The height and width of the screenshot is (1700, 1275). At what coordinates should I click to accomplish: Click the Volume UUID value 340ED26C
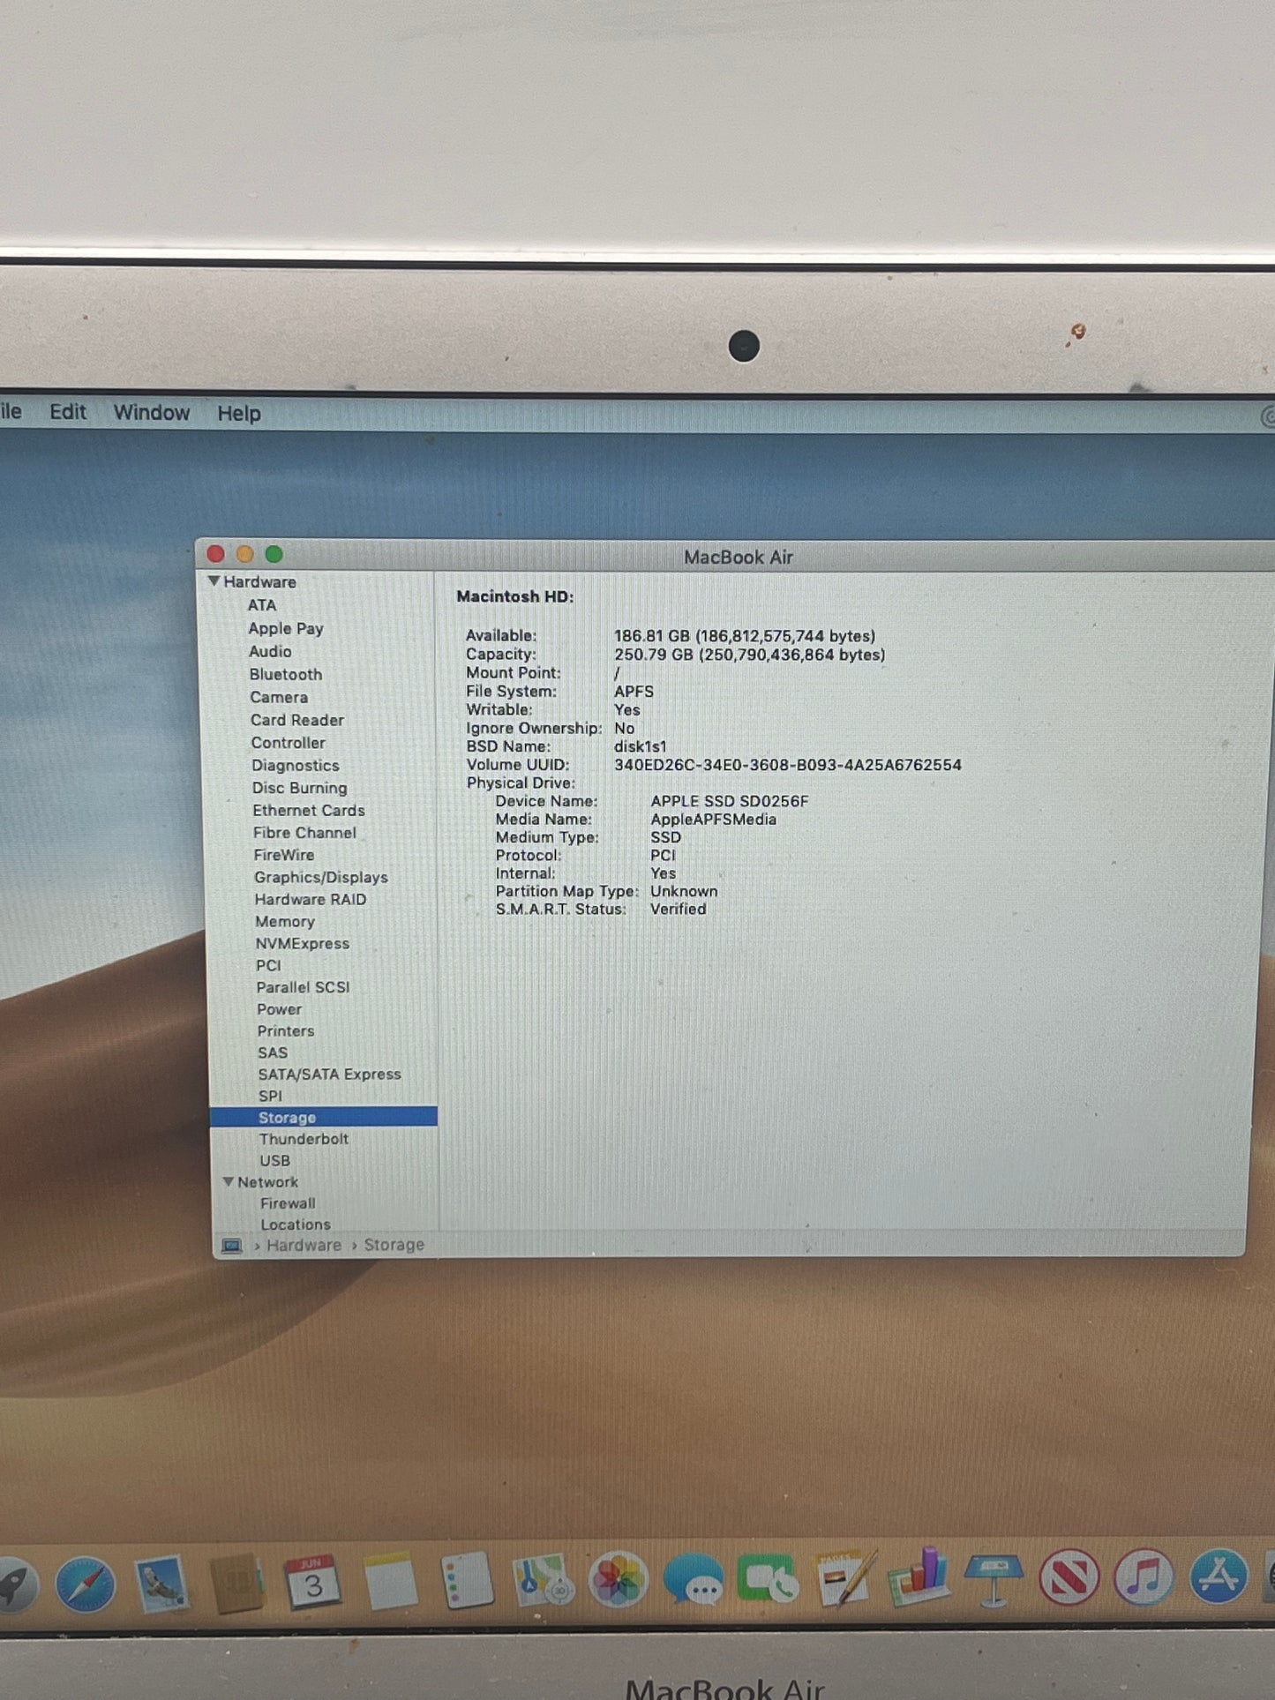point(788,765)
